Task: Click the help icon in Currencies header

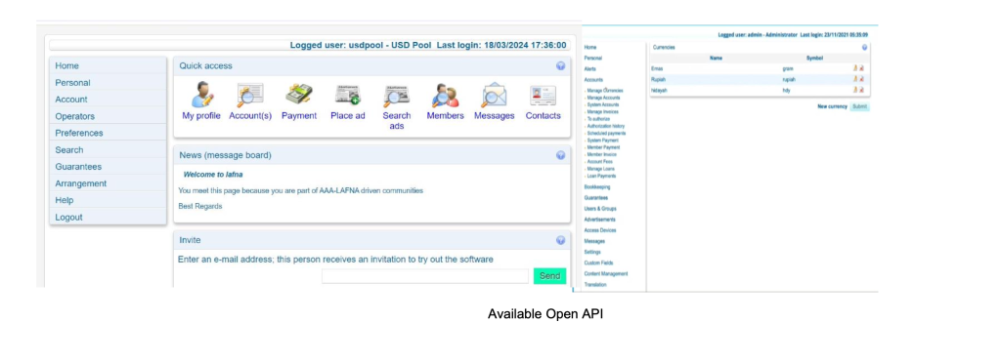Action: 864,47
